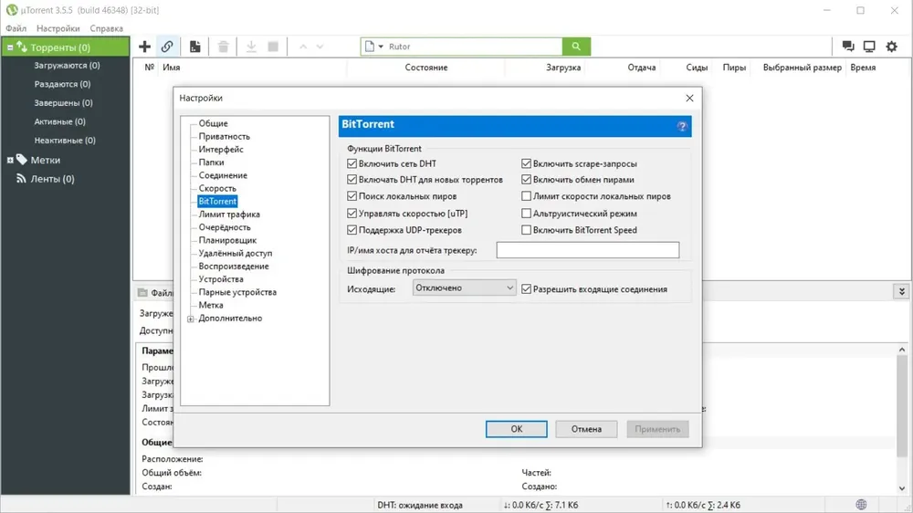Open preferences via toolbar gear icon

tap(891, 47)
